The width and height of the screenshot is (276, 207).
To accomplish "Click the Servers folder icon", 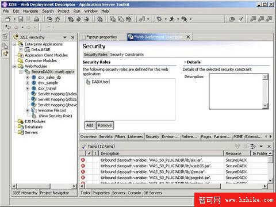I will tap(21, 132).
